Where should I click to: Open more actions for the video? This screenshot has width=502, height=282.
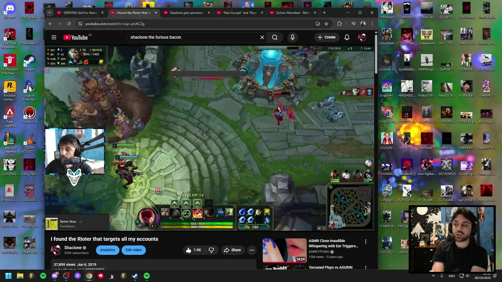252,250
